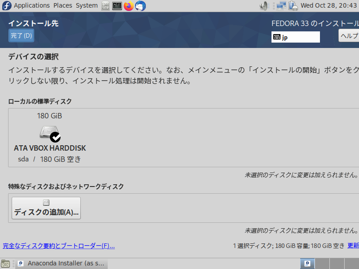Click ディスクの追加(A)... add disk button
This screenshot has height=269, width=359.
coord(46,208)
